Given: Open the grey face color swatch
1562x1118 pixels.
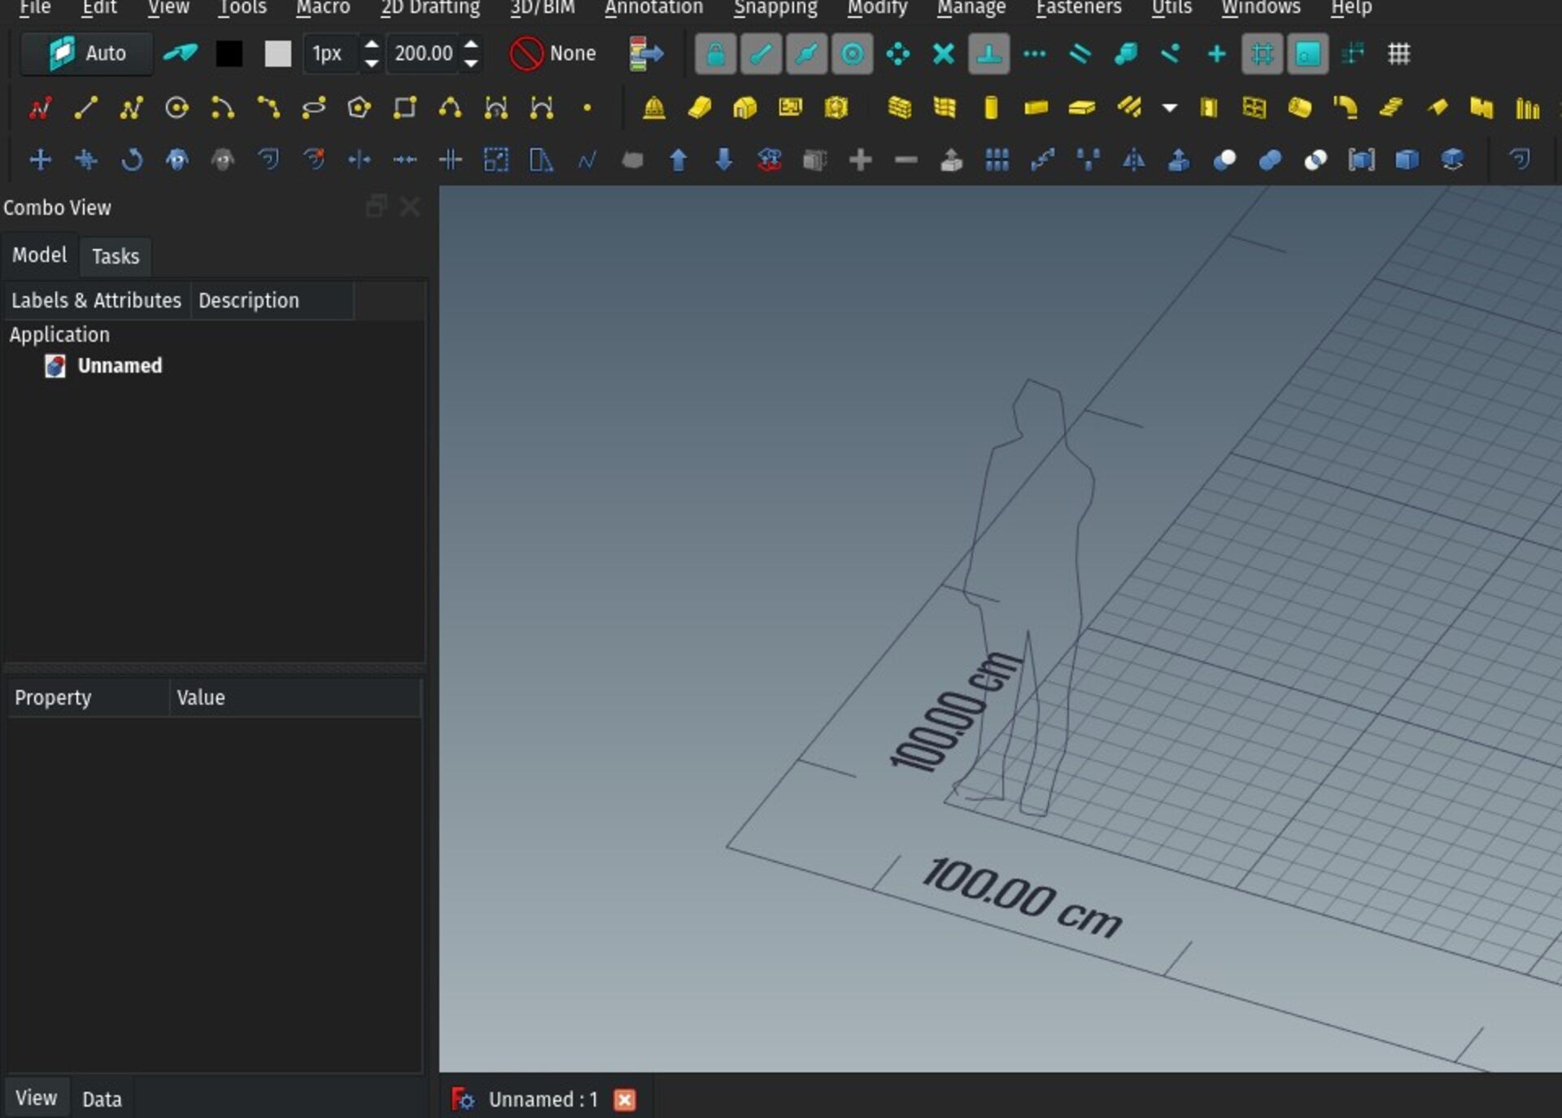Looking at the screenshot, I should [278, 54].
